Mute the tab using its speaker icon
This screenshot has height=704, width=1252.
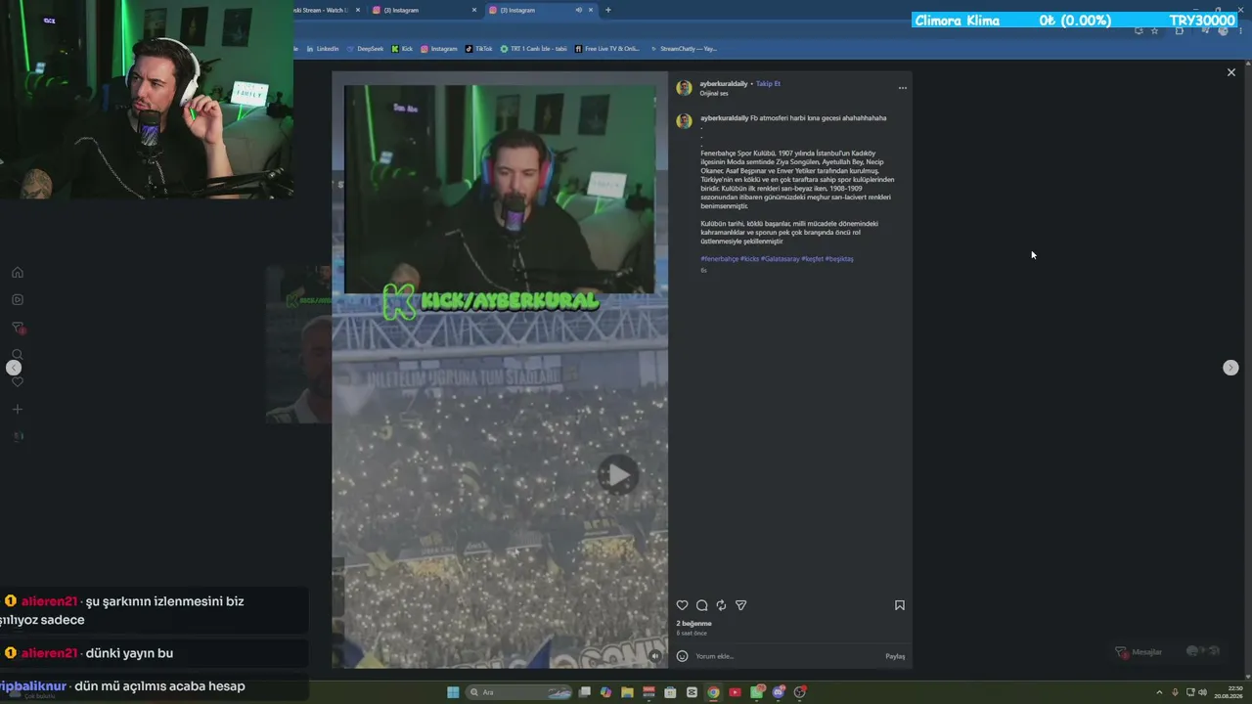(x=578, y=10)
